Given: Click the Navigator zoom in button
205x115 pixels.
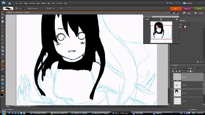Looking at the screenshot, I should [x=177, y=19].
